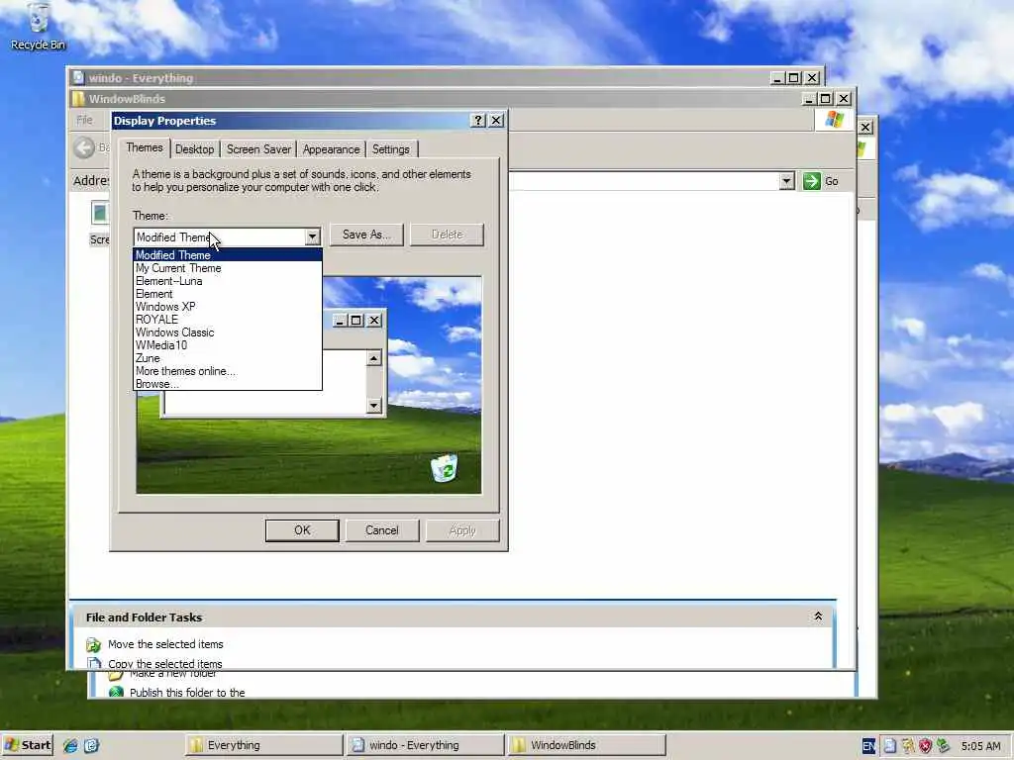Click the recycle bin icon in preview

[445, 468]
